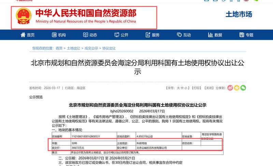
Task: Click the national emblem logo in header
Action: pos(24,16)
